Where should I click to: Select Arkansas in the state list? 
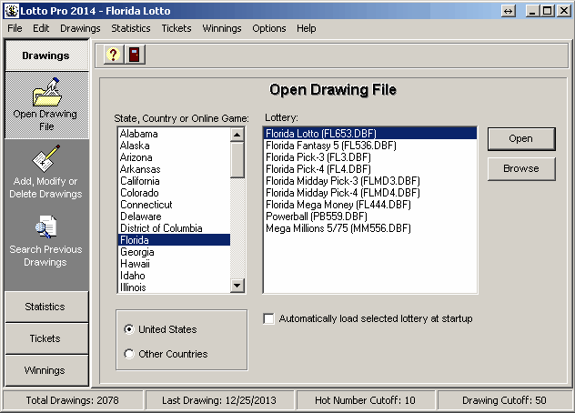point(174,169)
